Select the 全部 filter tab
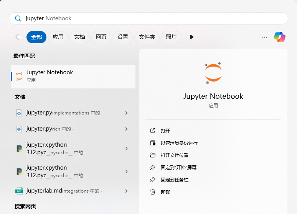This screenshot has width=297, height=214. (x=36, y=37)
